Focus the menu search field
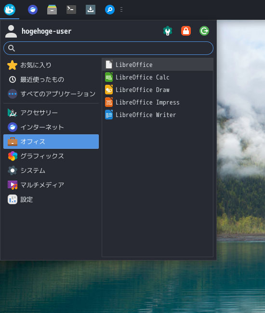Viewport: 265px width, 313px height. [108, 48]
